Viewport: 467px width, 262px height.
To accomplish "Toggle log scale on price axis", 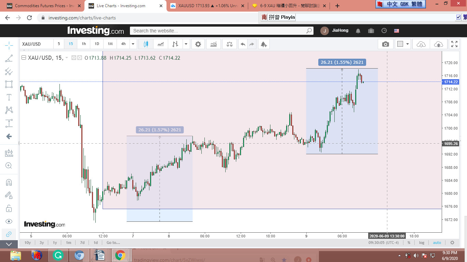I will click(x=422, y=243).
